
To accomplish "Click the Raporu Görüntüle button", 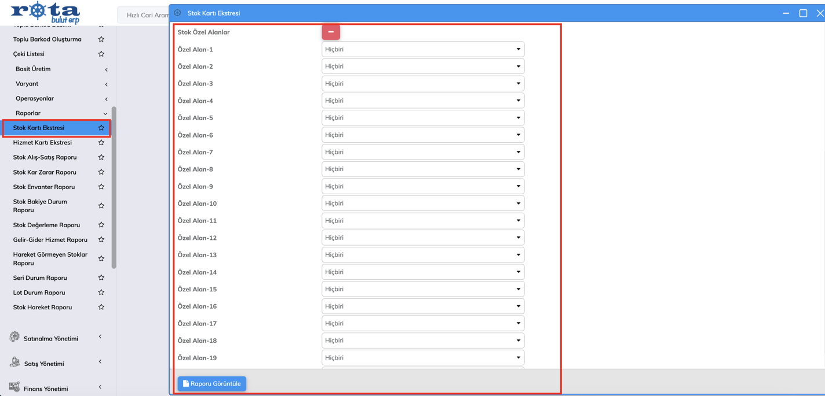I will pos(212,384).
